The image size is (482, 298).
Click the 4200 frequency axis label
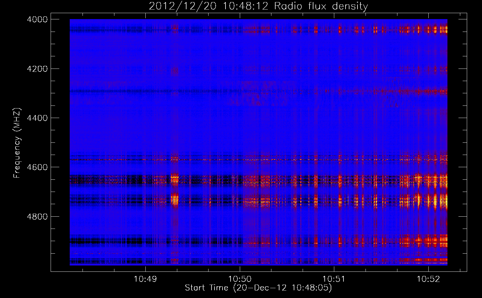tap(37, 69)
